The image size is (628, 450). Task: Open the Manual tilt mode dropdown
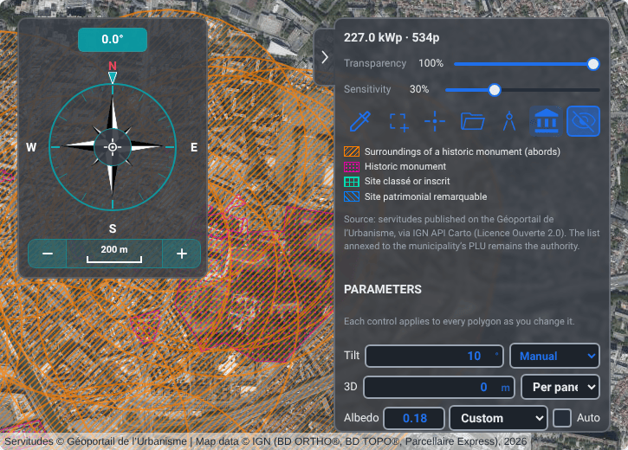tap(554, 356)
